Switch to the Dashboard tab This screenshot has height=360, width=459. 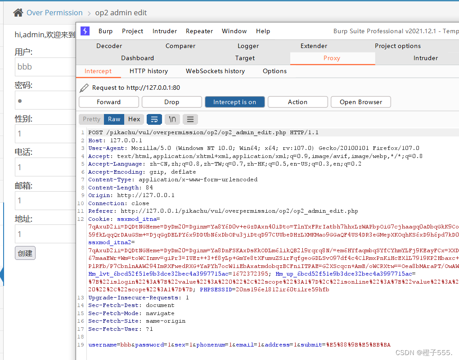click(x=138, y=58)
